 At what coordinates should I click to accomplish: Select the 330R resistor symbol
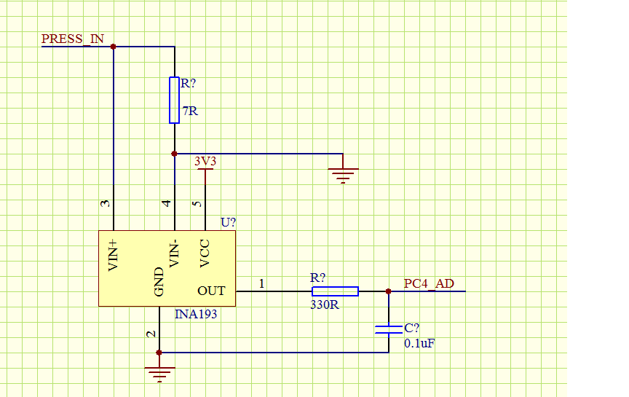point(335,291)
